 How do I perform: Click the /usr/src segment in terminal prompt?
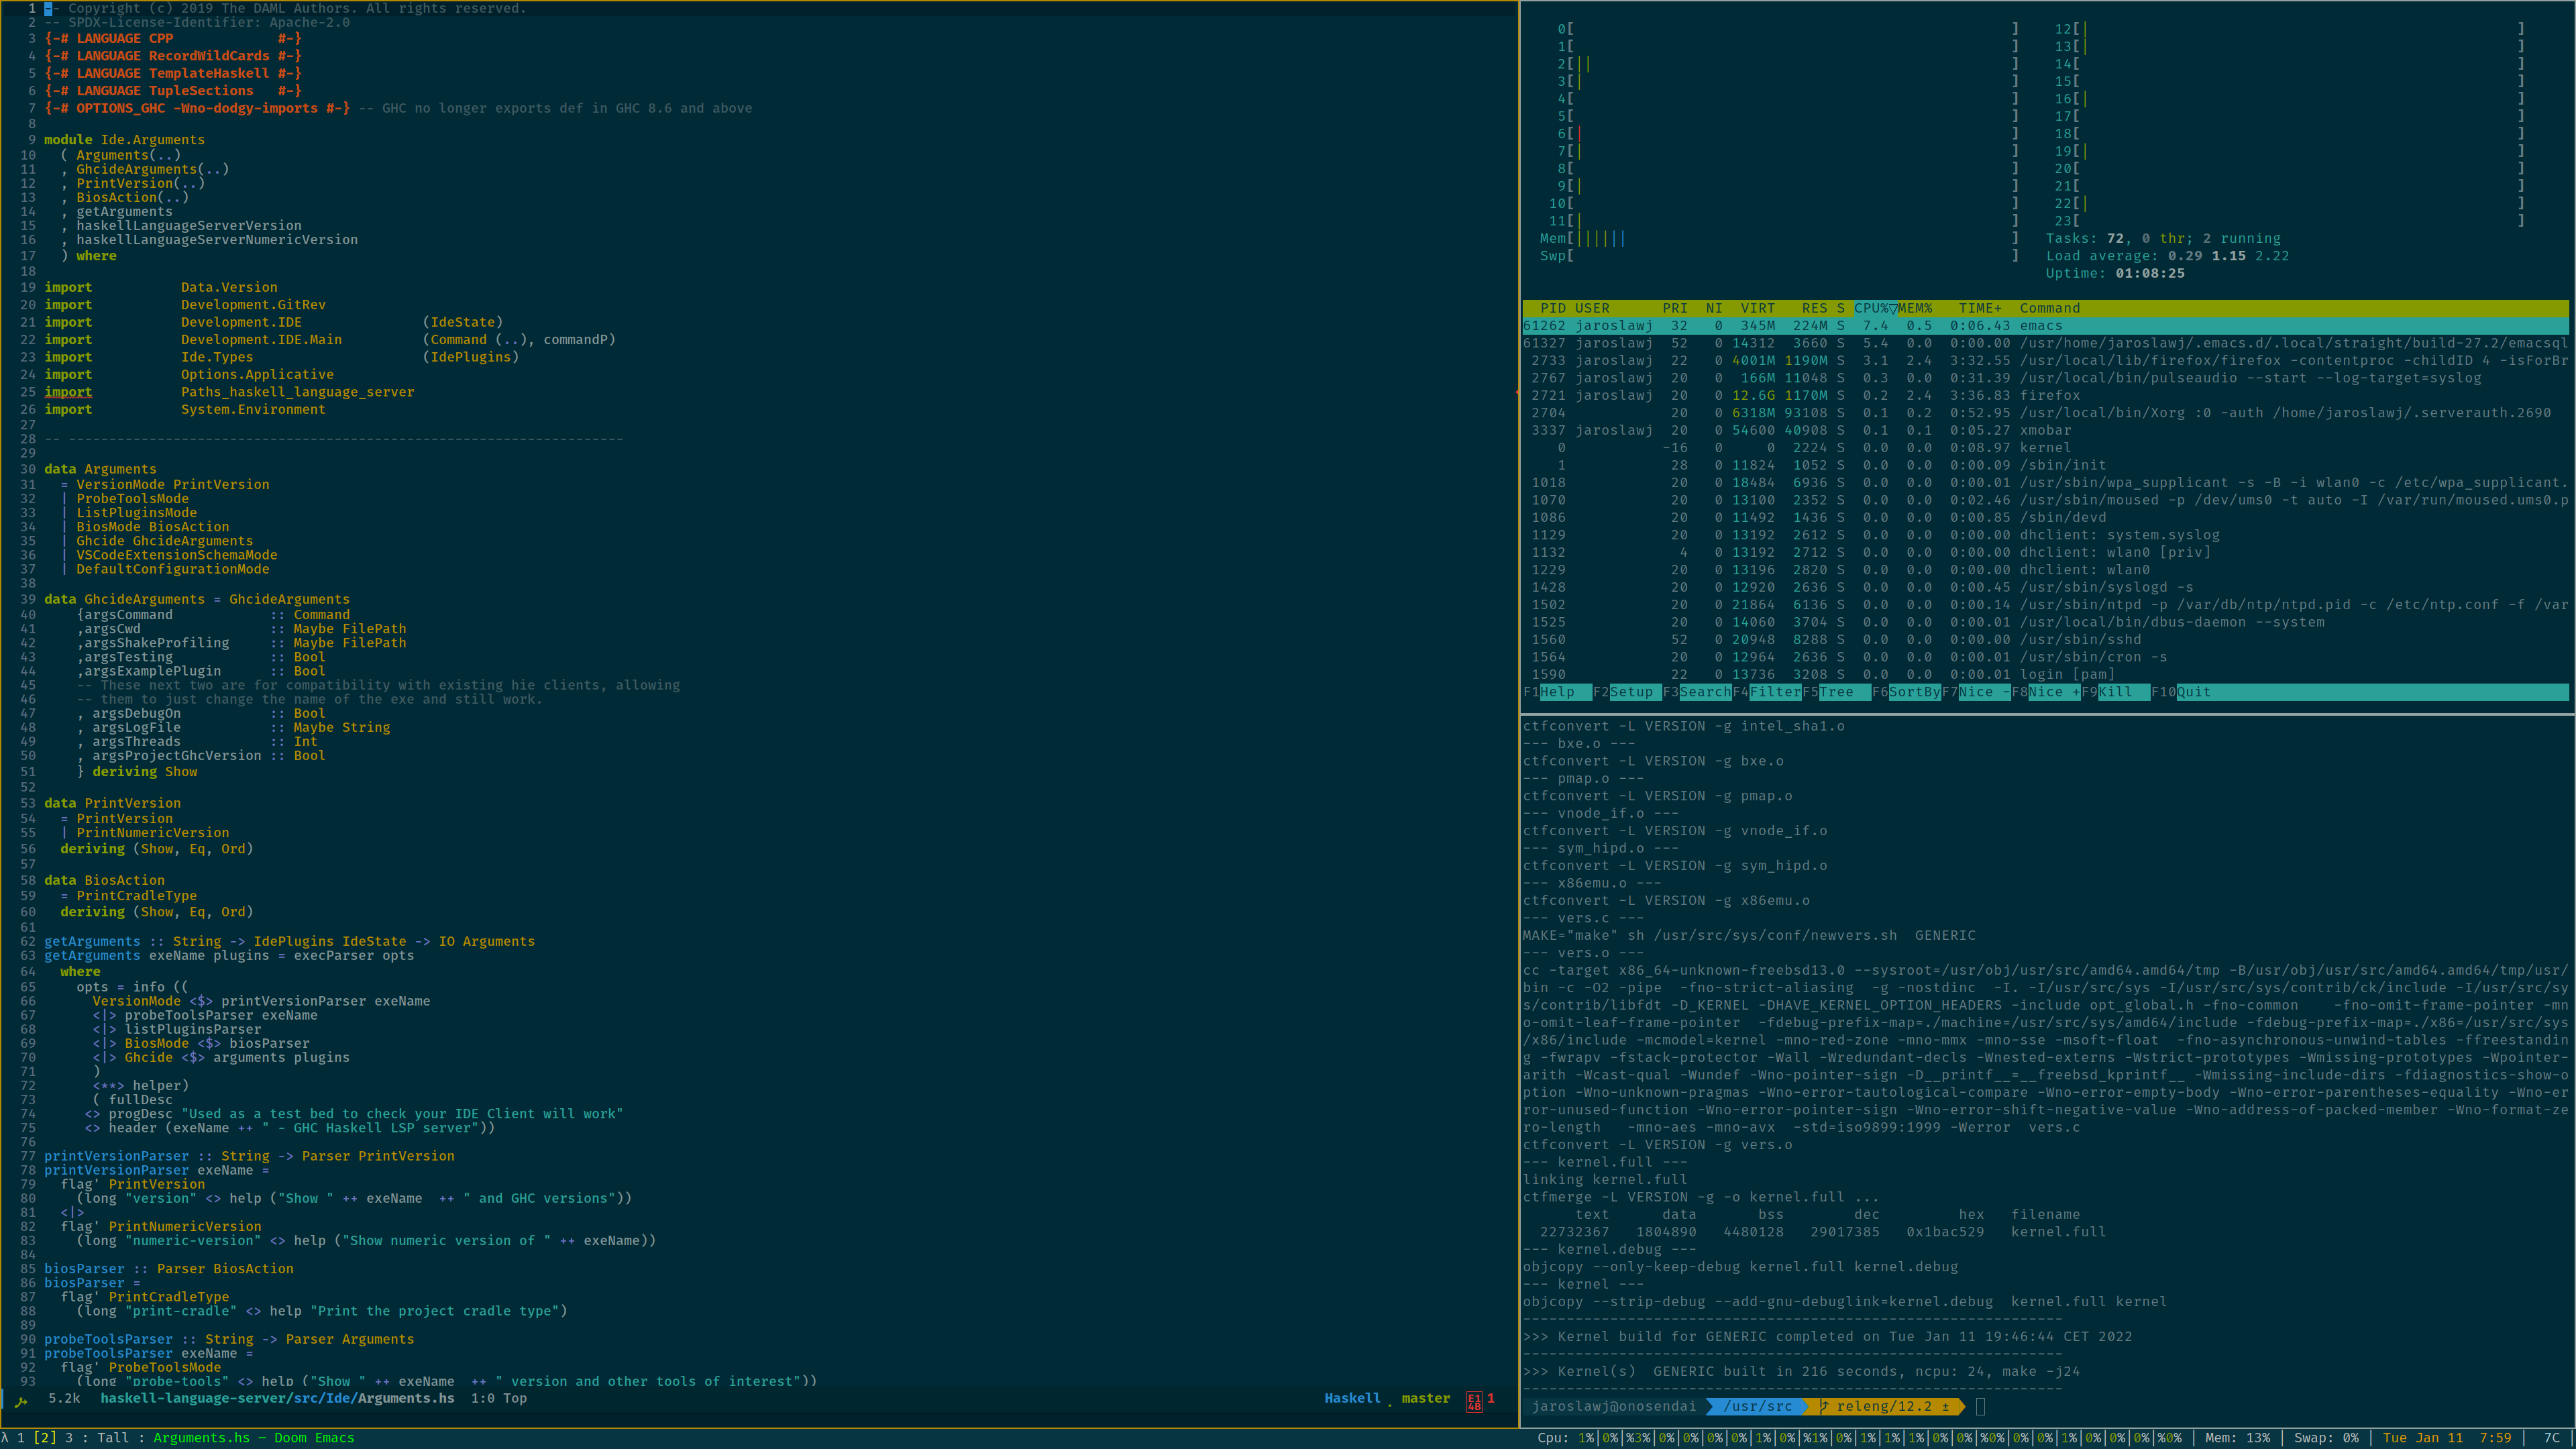[x=1757, y=1406]
